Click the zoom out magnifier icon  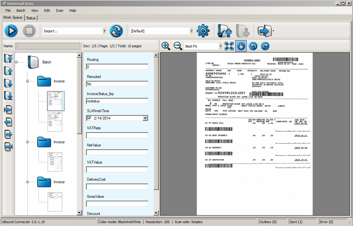(x=178, y=46)
